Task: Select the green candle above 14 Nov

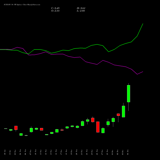Action: [57, 131]
